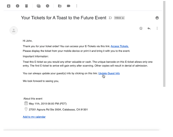Viewport: 173px width, 137px height.
Task: Remove the Inbox label
Action: pos(123,18)
